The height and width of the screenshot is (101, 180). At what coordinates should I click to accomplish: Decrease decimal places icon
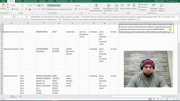point(88,9)
